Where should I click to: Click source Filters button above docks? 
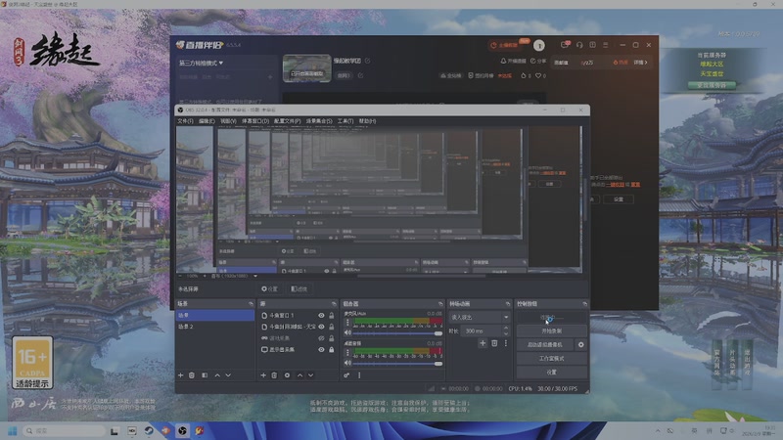(x=299, y=288)
